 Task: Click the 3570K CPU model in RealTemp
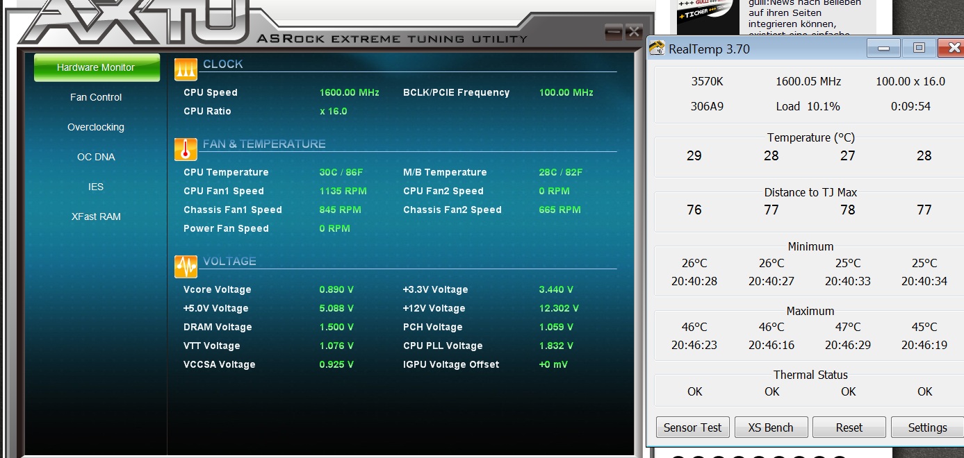(x=707, y=81)
